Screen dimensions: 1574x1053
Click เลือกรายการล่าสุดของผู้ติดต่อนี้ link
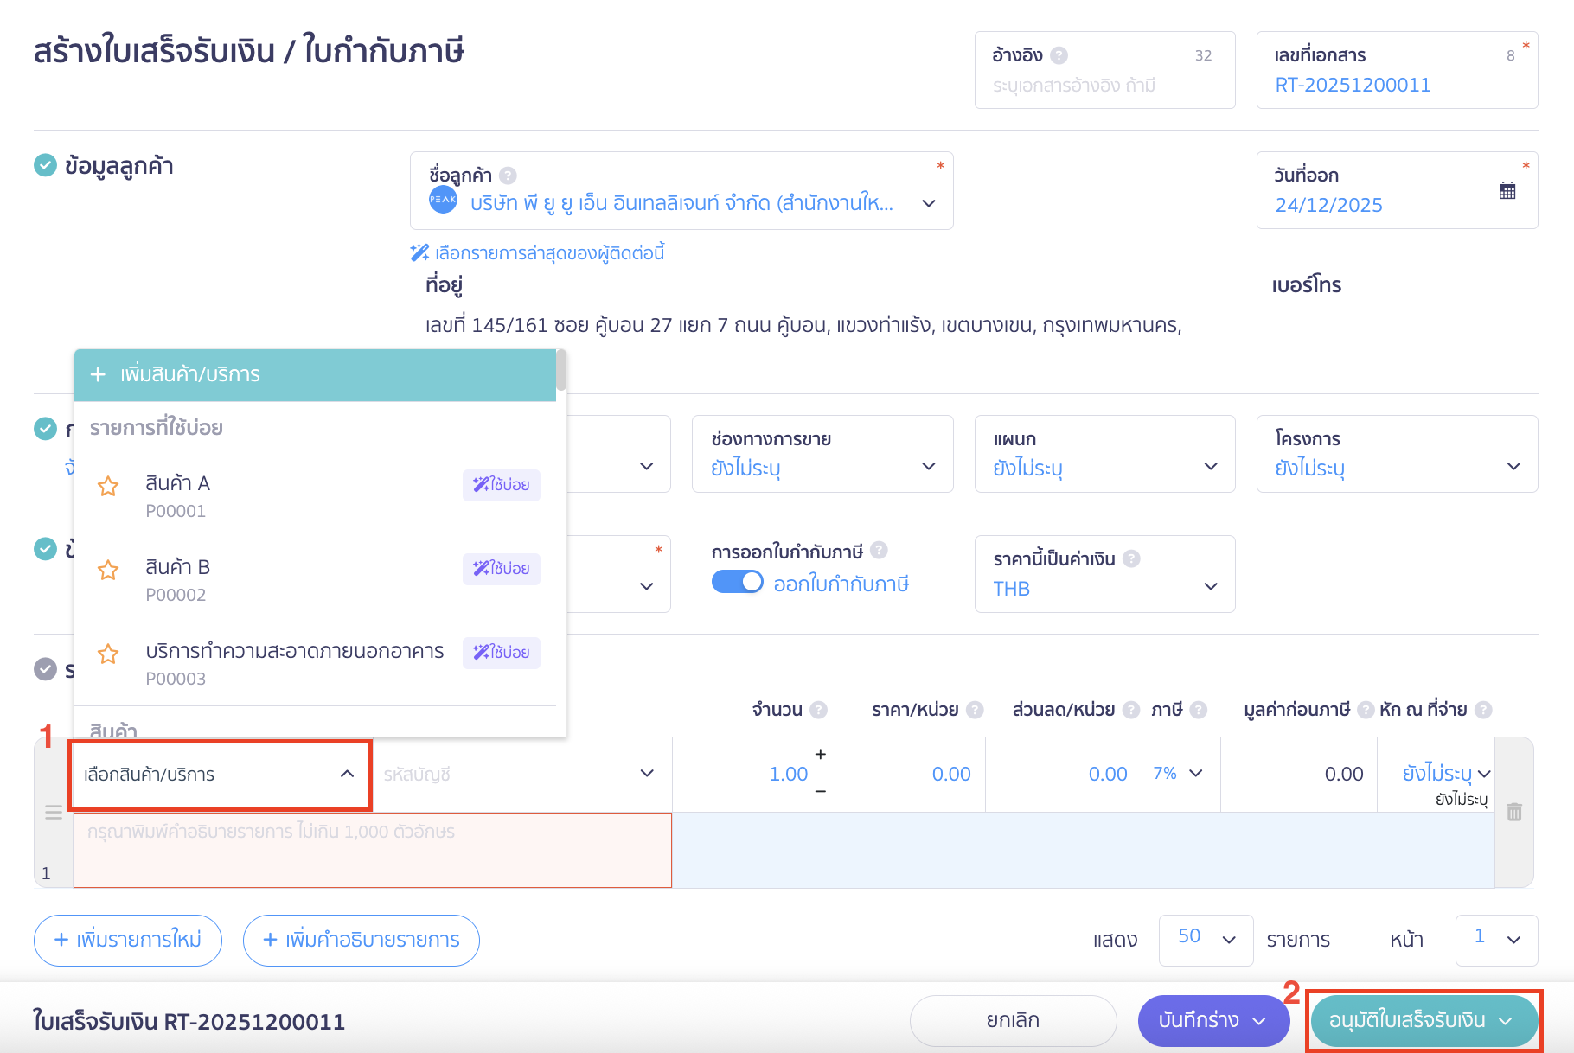548,253
